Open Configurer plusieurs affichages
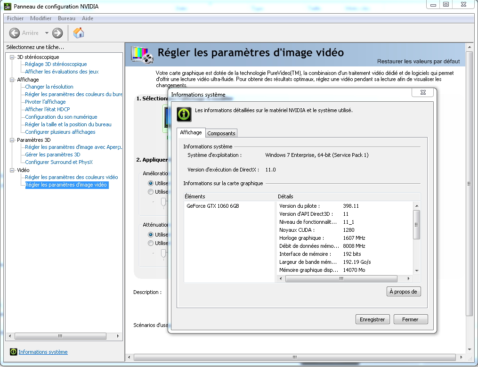 [x=60, y=132]
